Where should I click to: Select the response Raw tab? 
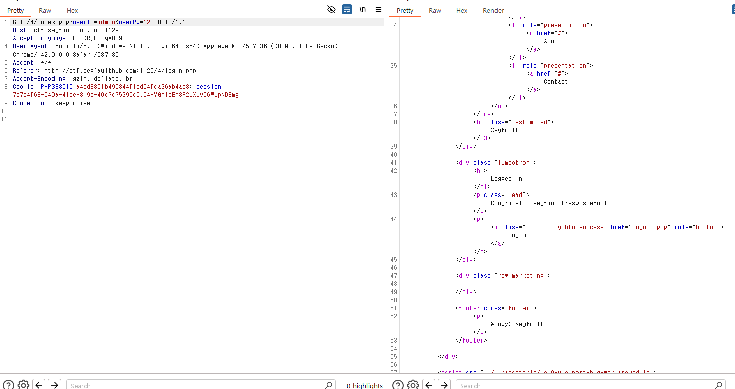(x=435, y=10)
